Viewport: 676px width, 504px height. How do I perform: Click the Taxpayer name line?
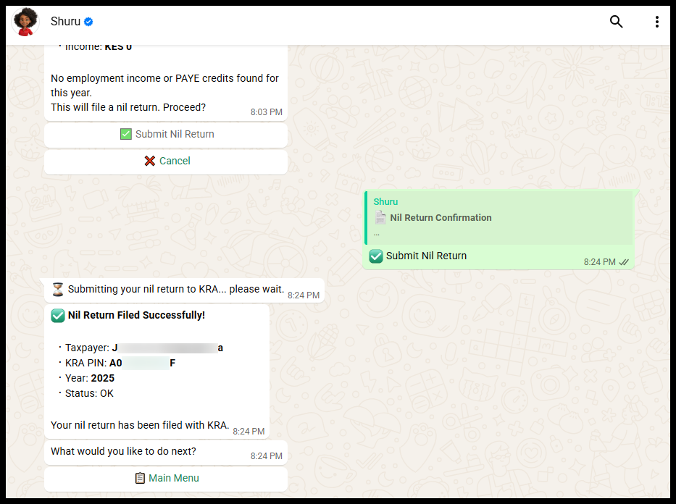click(141, 348)
